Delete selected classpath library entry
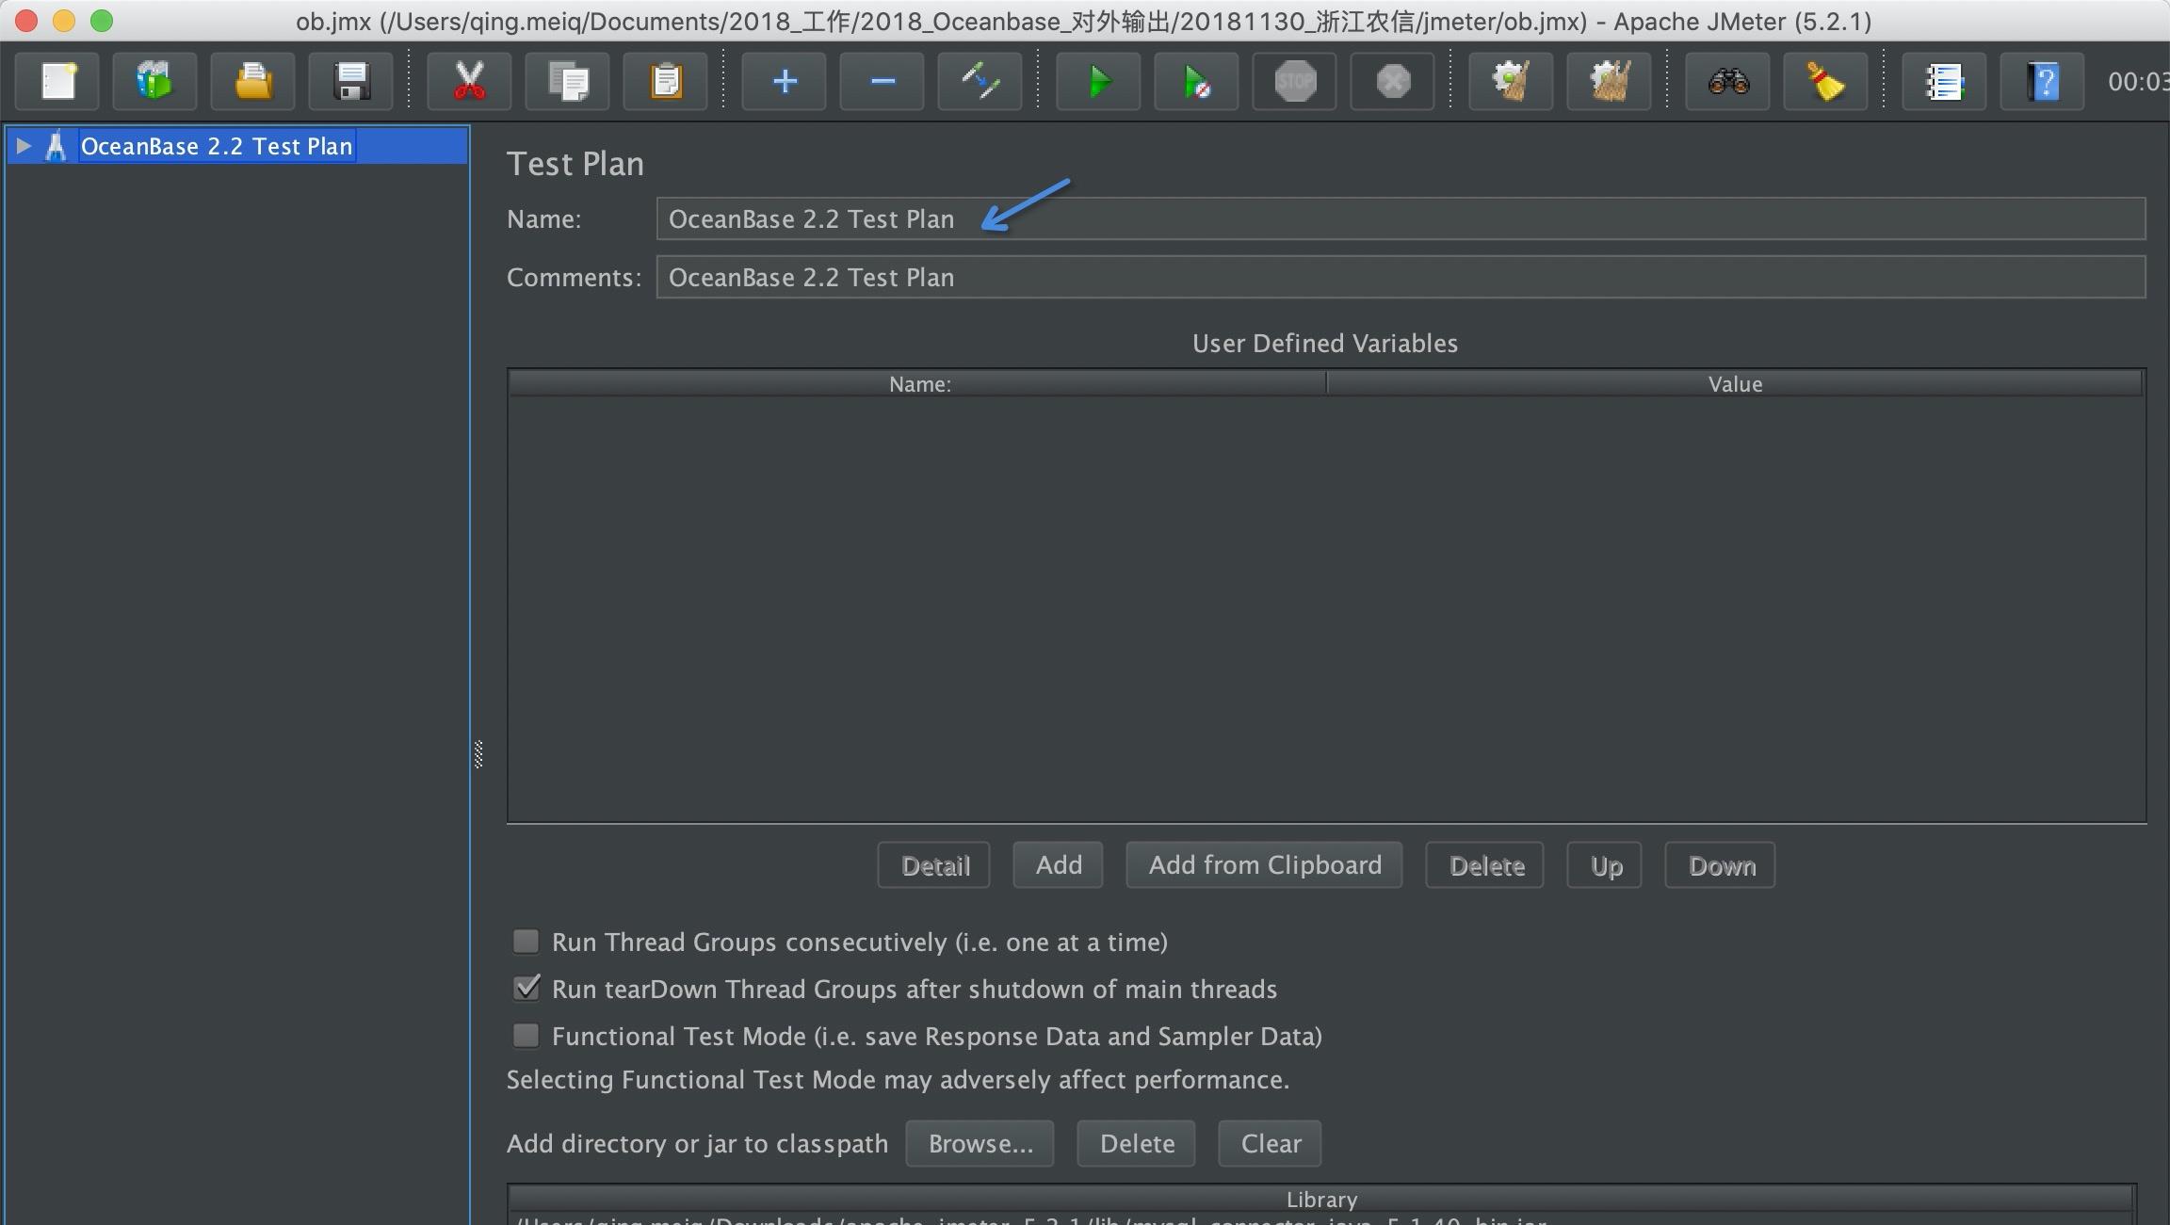The height and width of the screenshot is (1225, 2170). pyautogui.click(x=1137, y=1144)
